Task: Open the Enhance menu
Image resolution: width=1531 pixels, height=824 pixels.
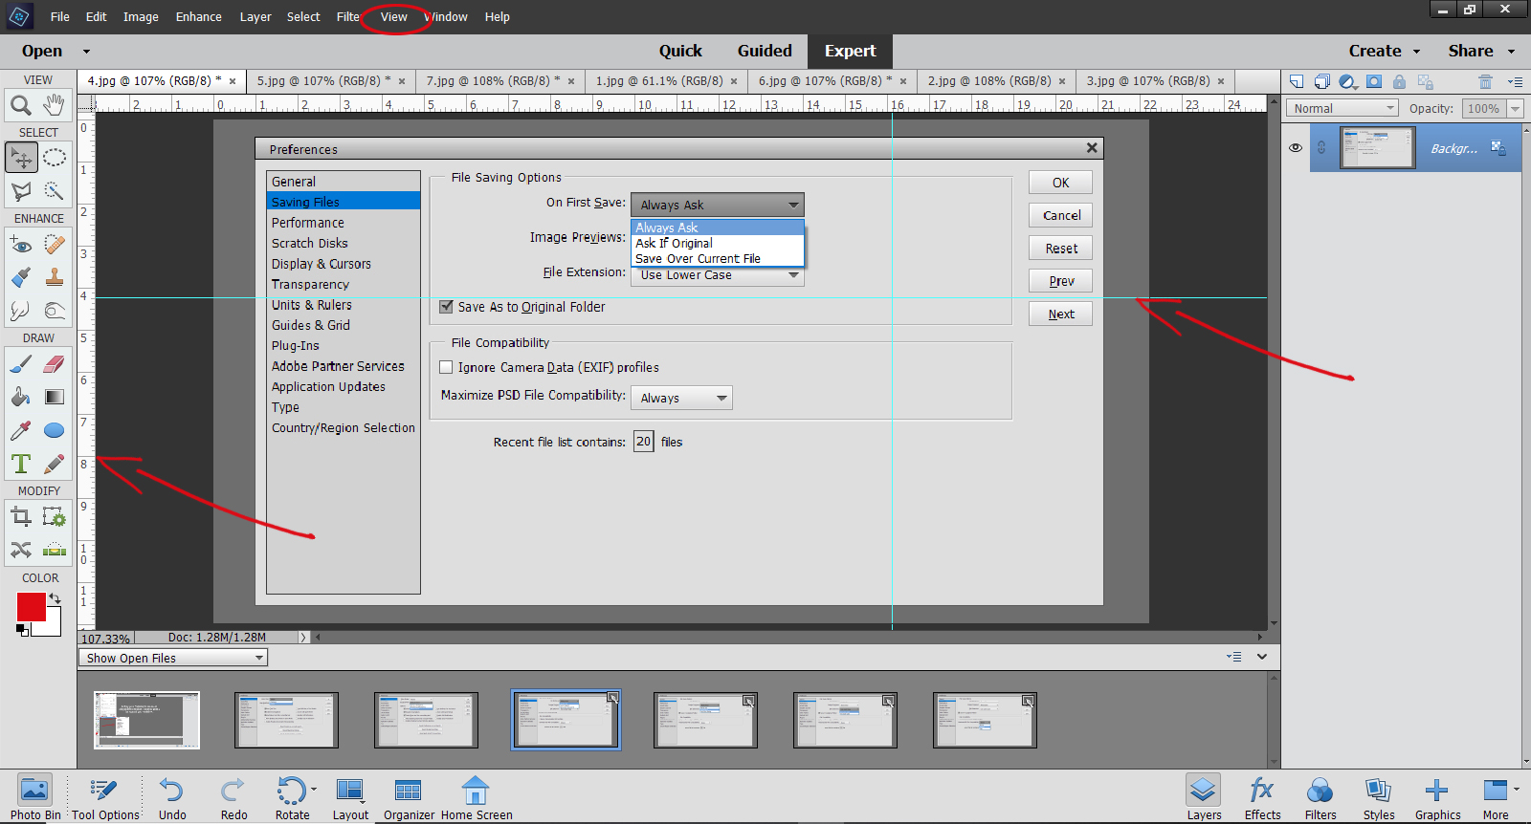Action: [x=198, y=16]
